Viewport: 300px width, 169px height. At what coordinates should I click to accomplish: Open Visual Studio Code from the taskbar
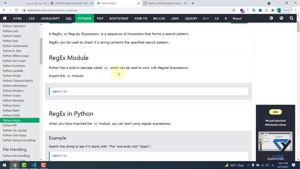pyautogui.click(x=34, y=165)
